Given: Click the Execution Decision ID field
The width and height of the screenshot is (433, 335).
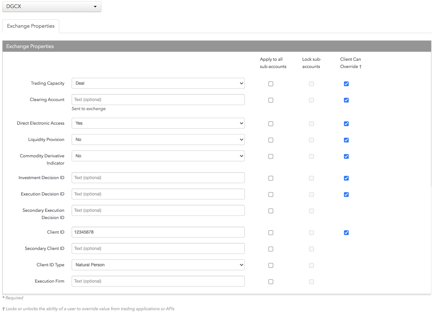Looking at the screenshot, I should [x=158, y=194].
